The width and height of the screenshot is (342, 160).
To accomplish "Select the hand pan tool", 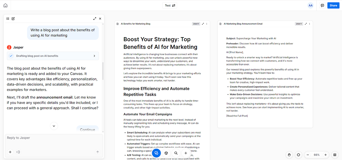I will (x=289, y=155).
